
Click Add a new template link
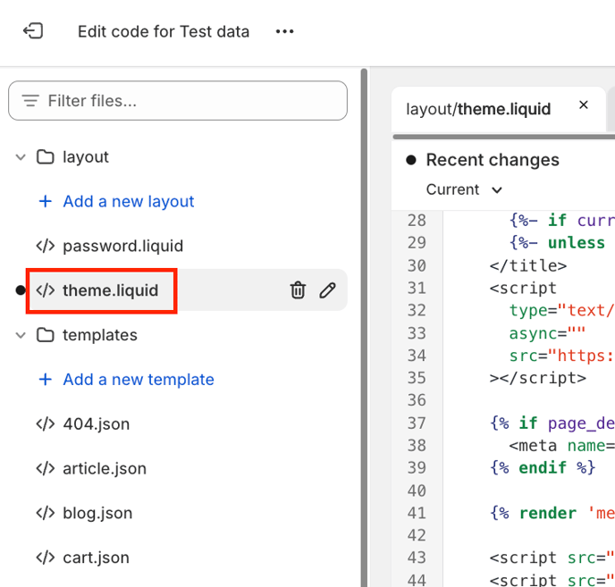click(x=139, y=379)
